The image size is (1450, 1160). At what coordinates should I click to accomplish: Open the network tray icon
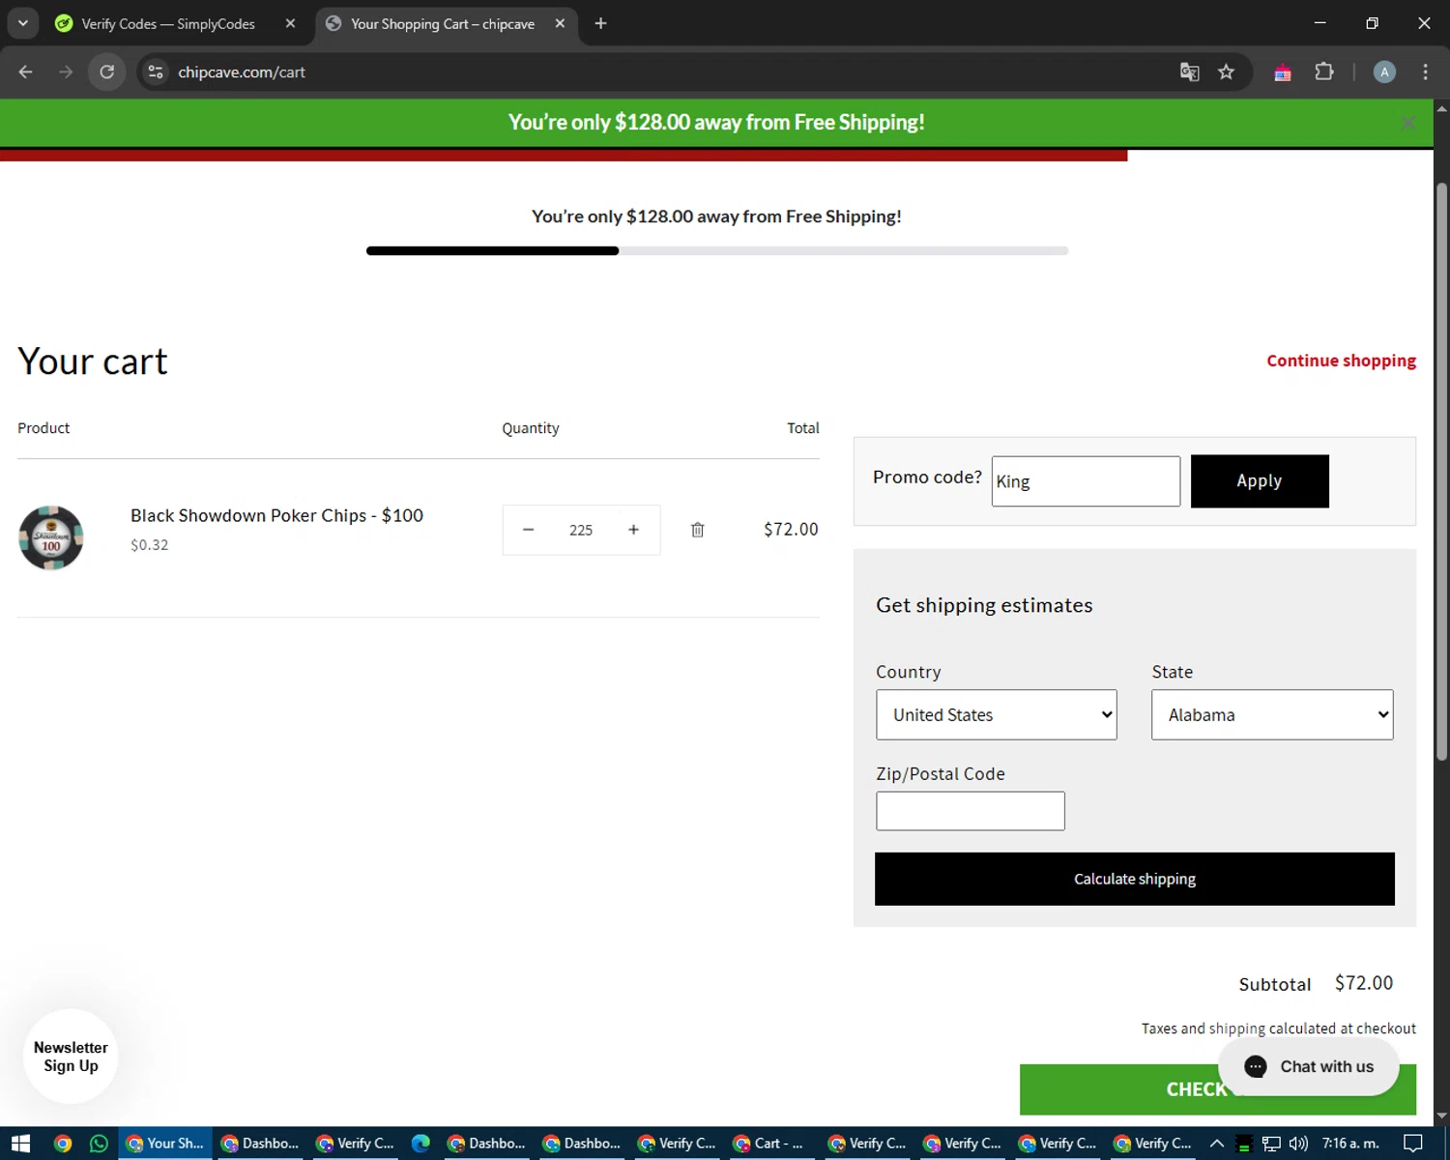pyautogui.click(x=1271, y=1144)
